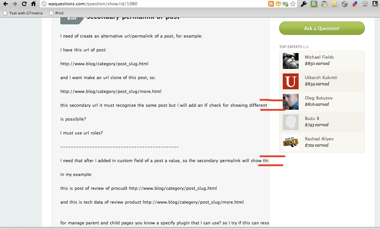The height and width of the screenshot is (229, 380).
Task: Open Michael Fields' expert profile
Action: 319,57
